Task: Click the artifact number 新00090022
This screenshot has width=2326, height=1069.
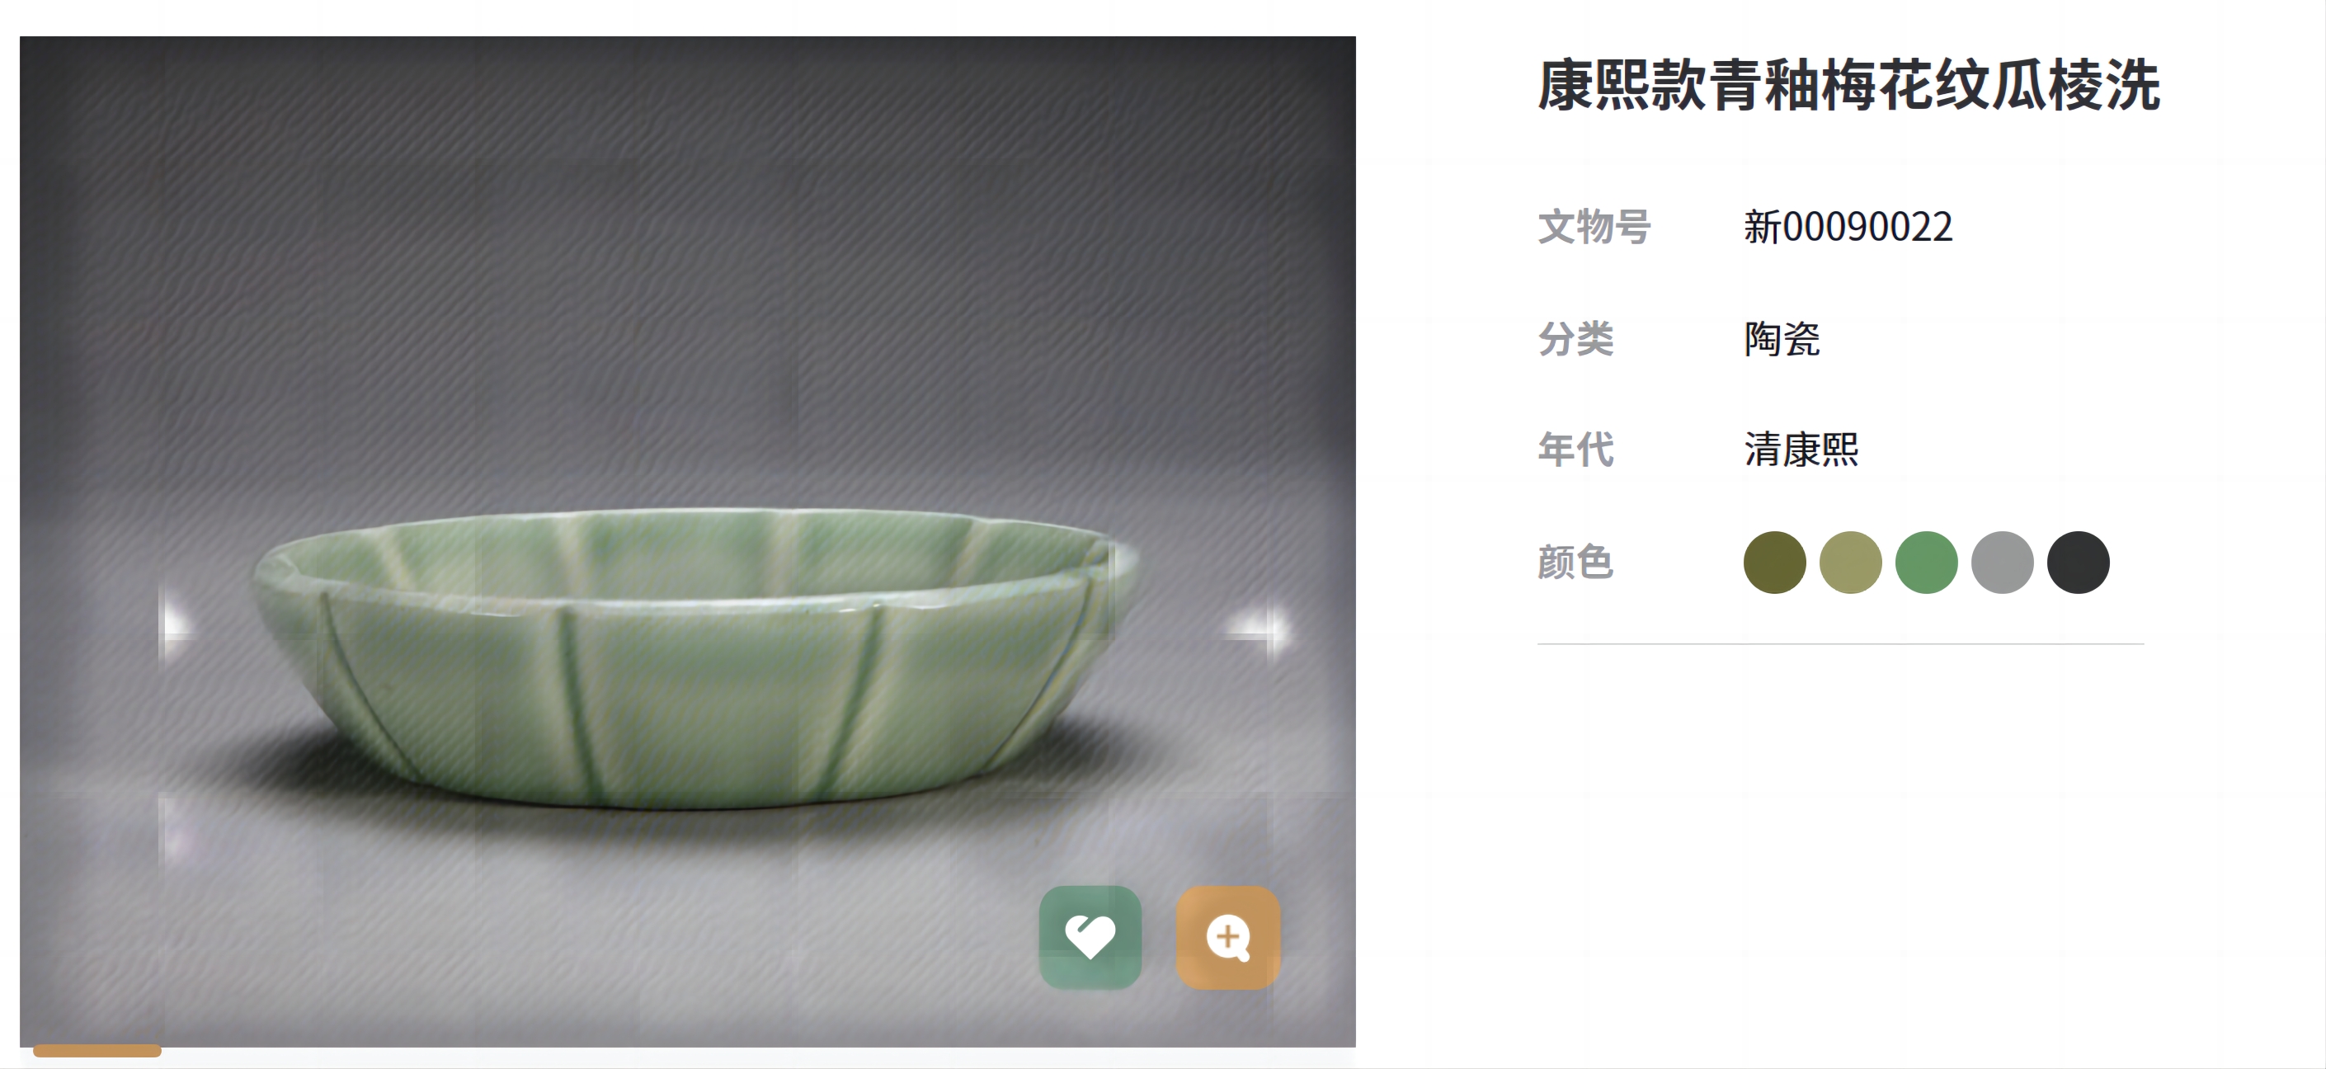Action: point(1848,227)
